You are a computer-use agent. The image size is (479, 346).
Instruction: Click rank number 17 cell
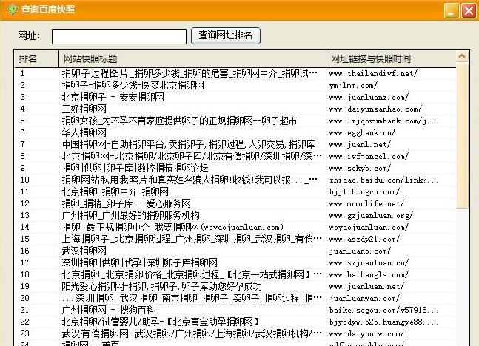pyautogui.click(x=24, y=263)
